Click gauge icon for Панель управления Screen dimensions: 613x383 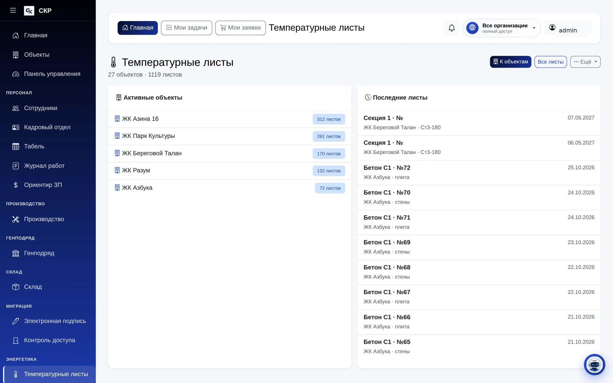(16, 74)
